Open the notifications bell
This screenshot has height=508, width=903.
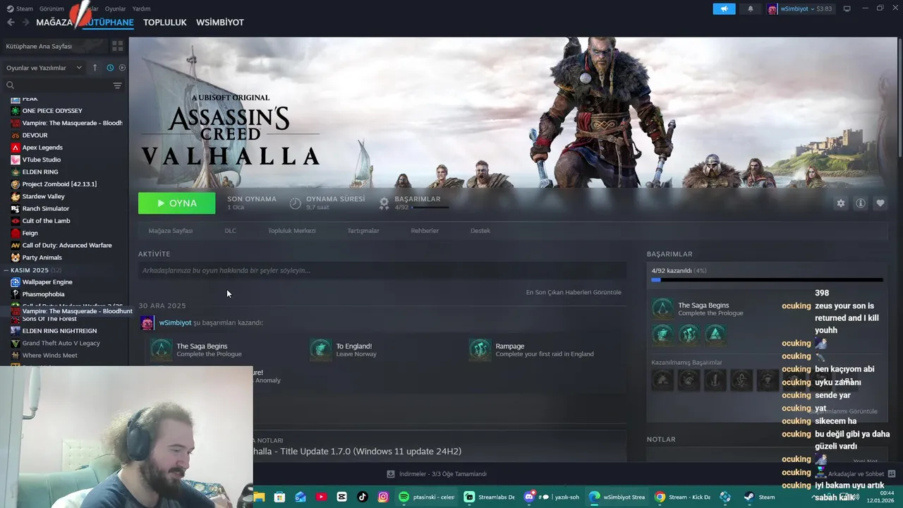tap(750, 9)
